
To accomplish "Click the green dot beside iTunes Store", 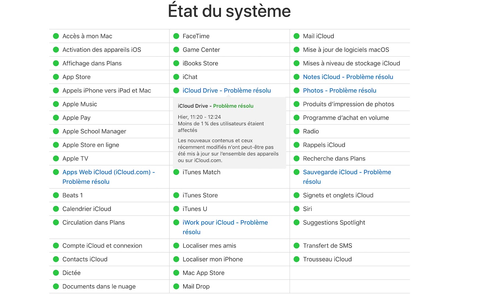I will click(176, 195).
